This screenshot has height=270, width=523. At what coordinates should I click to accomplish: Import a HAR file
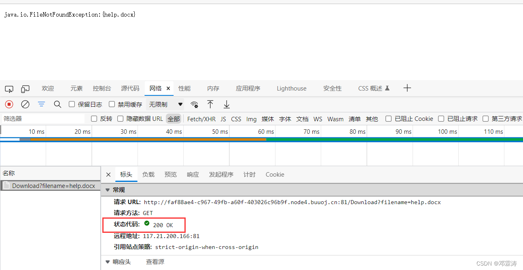pyautogui.click(x=210, y=104)
